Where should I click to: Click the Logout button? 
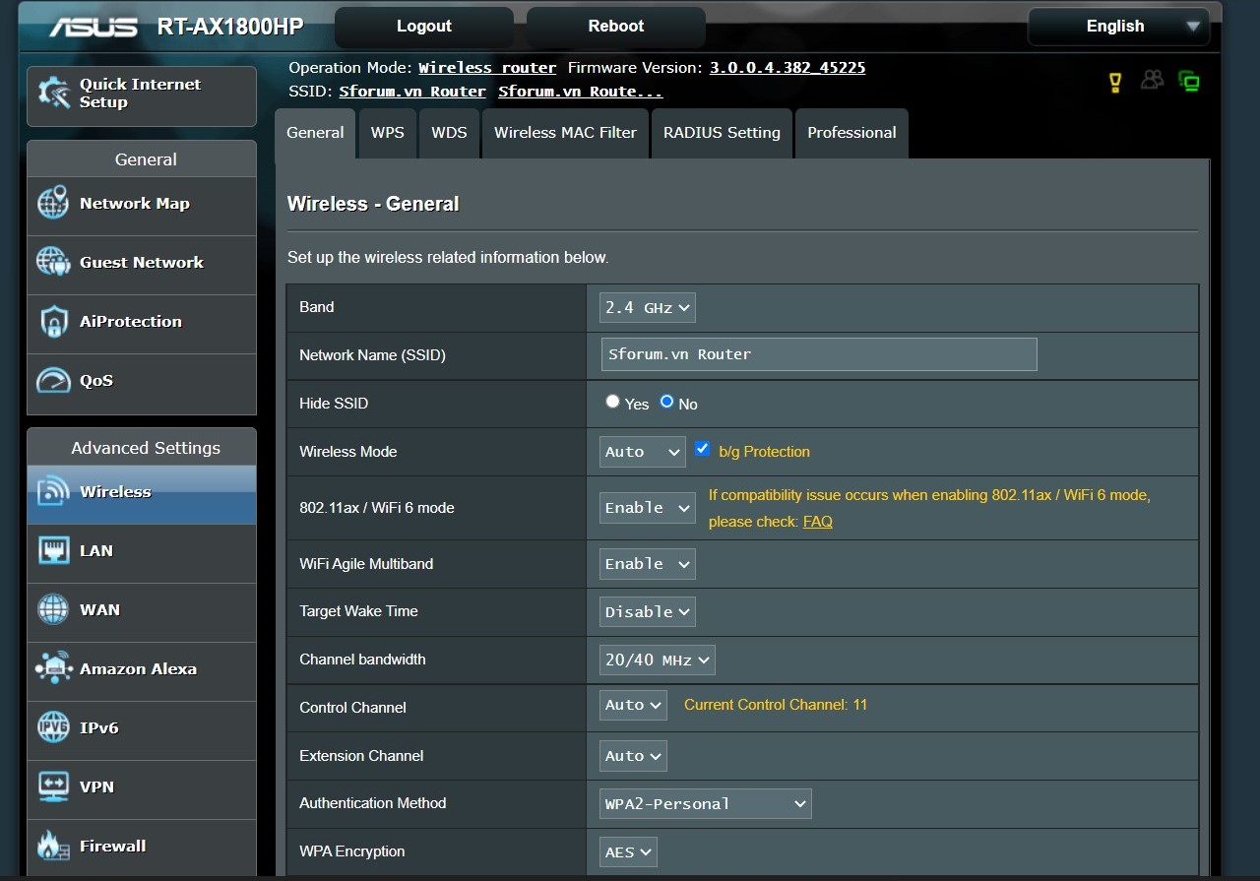click(424, 27)
